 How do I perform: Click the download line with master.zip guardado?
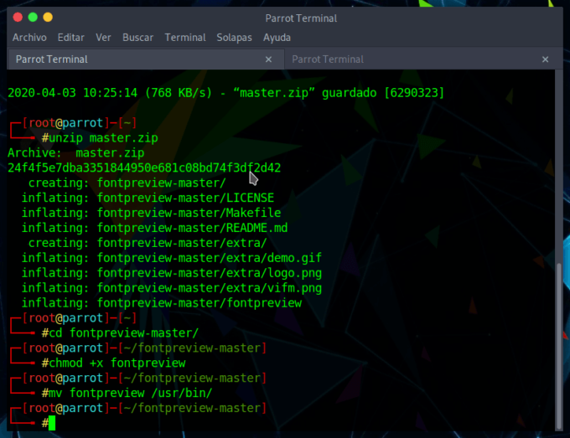(226, 93)
